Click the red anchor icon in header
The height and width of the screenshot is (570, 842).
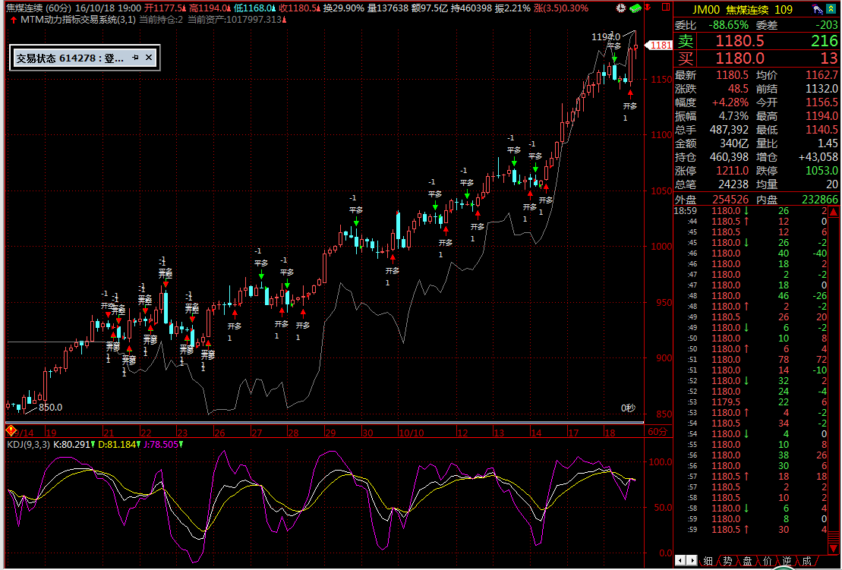(x=647, y=8)
